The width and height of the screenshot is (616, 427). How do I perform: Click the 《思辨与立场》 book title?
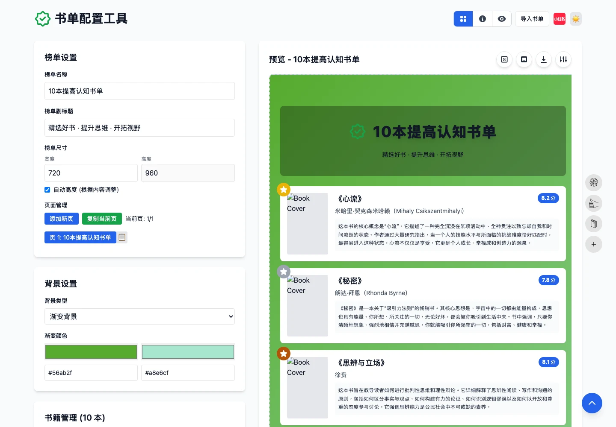coord(361,363)
